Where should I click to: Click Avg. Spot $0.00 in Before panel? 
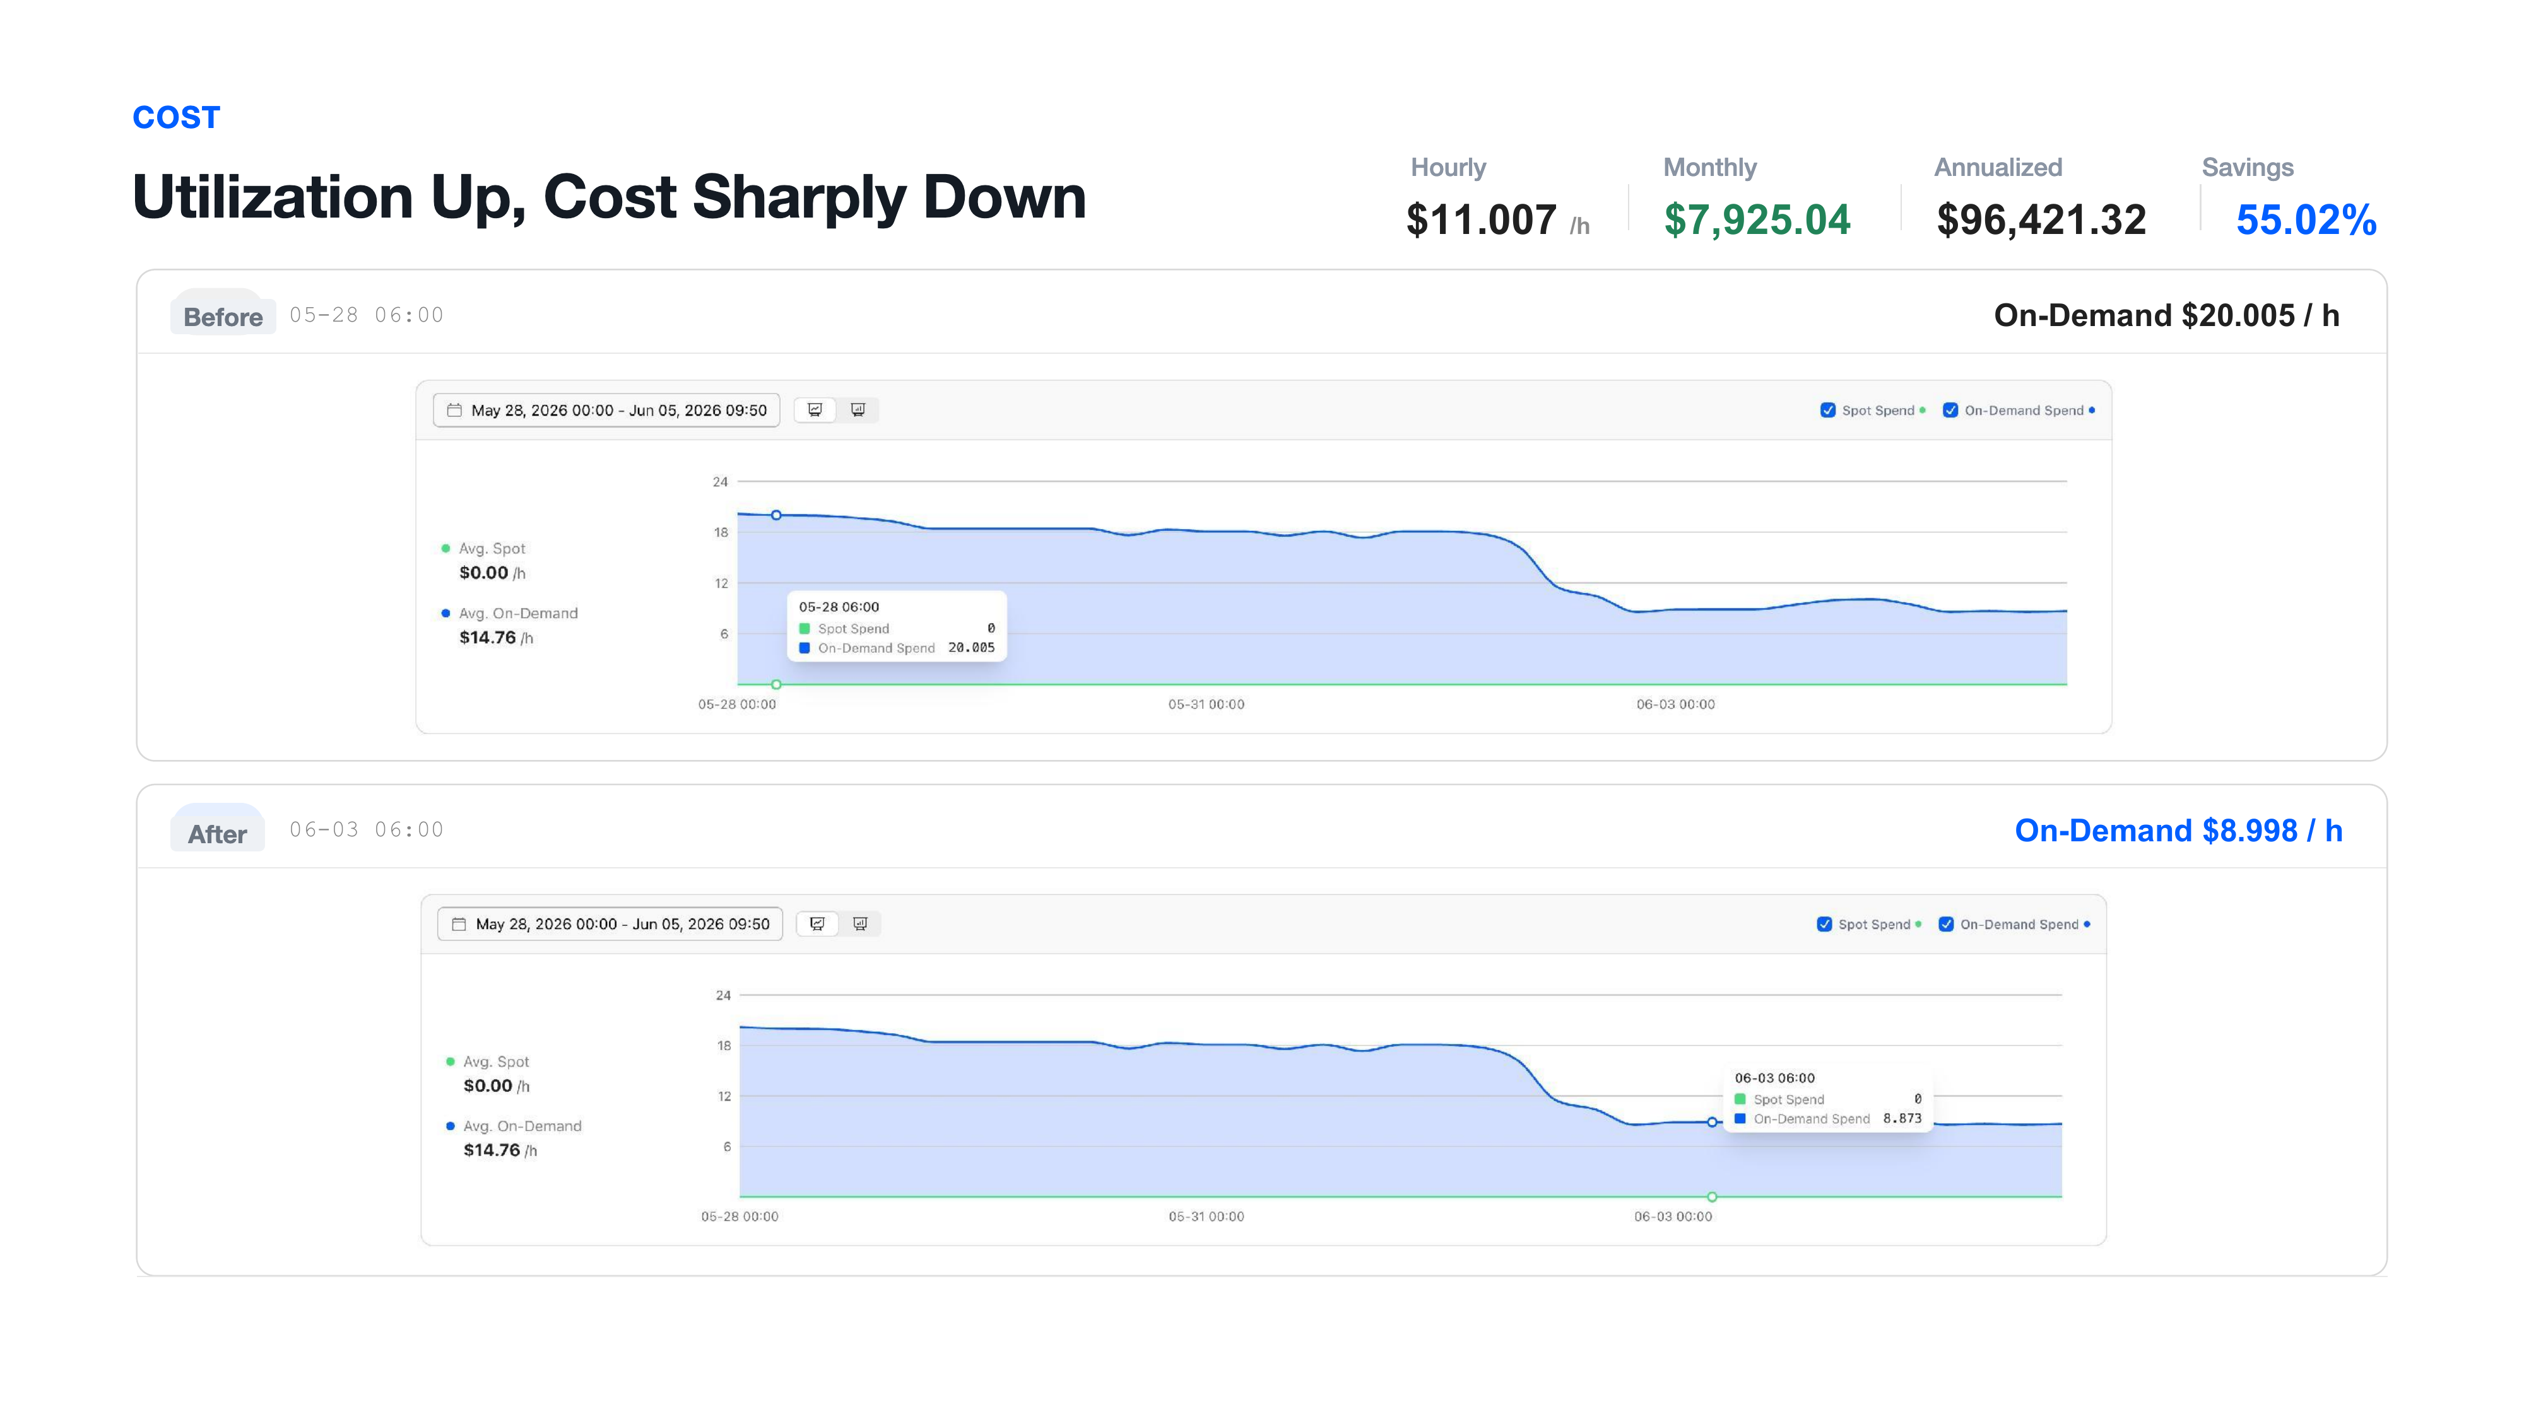[484, 560]
